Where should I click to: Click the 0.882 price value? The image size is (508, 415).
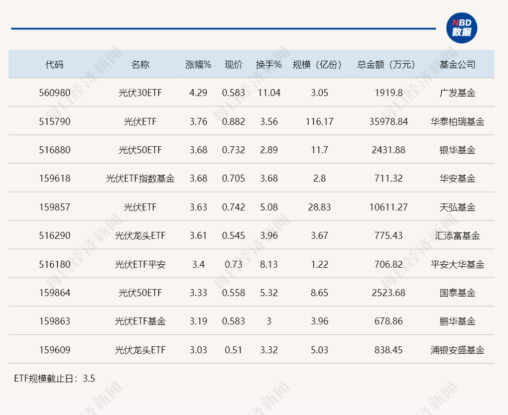(x=234, y=122)
